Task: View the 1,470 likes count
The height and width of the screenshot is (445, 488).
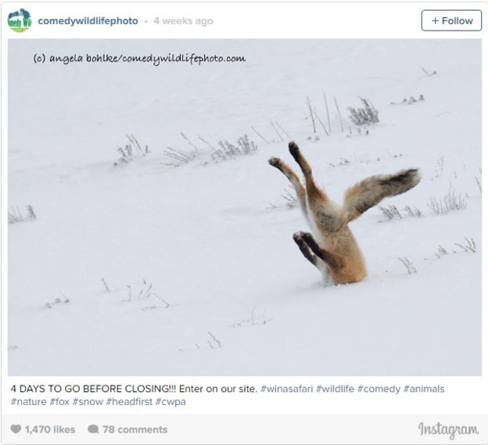Action: pyautogui.click(x=50, y=429)
